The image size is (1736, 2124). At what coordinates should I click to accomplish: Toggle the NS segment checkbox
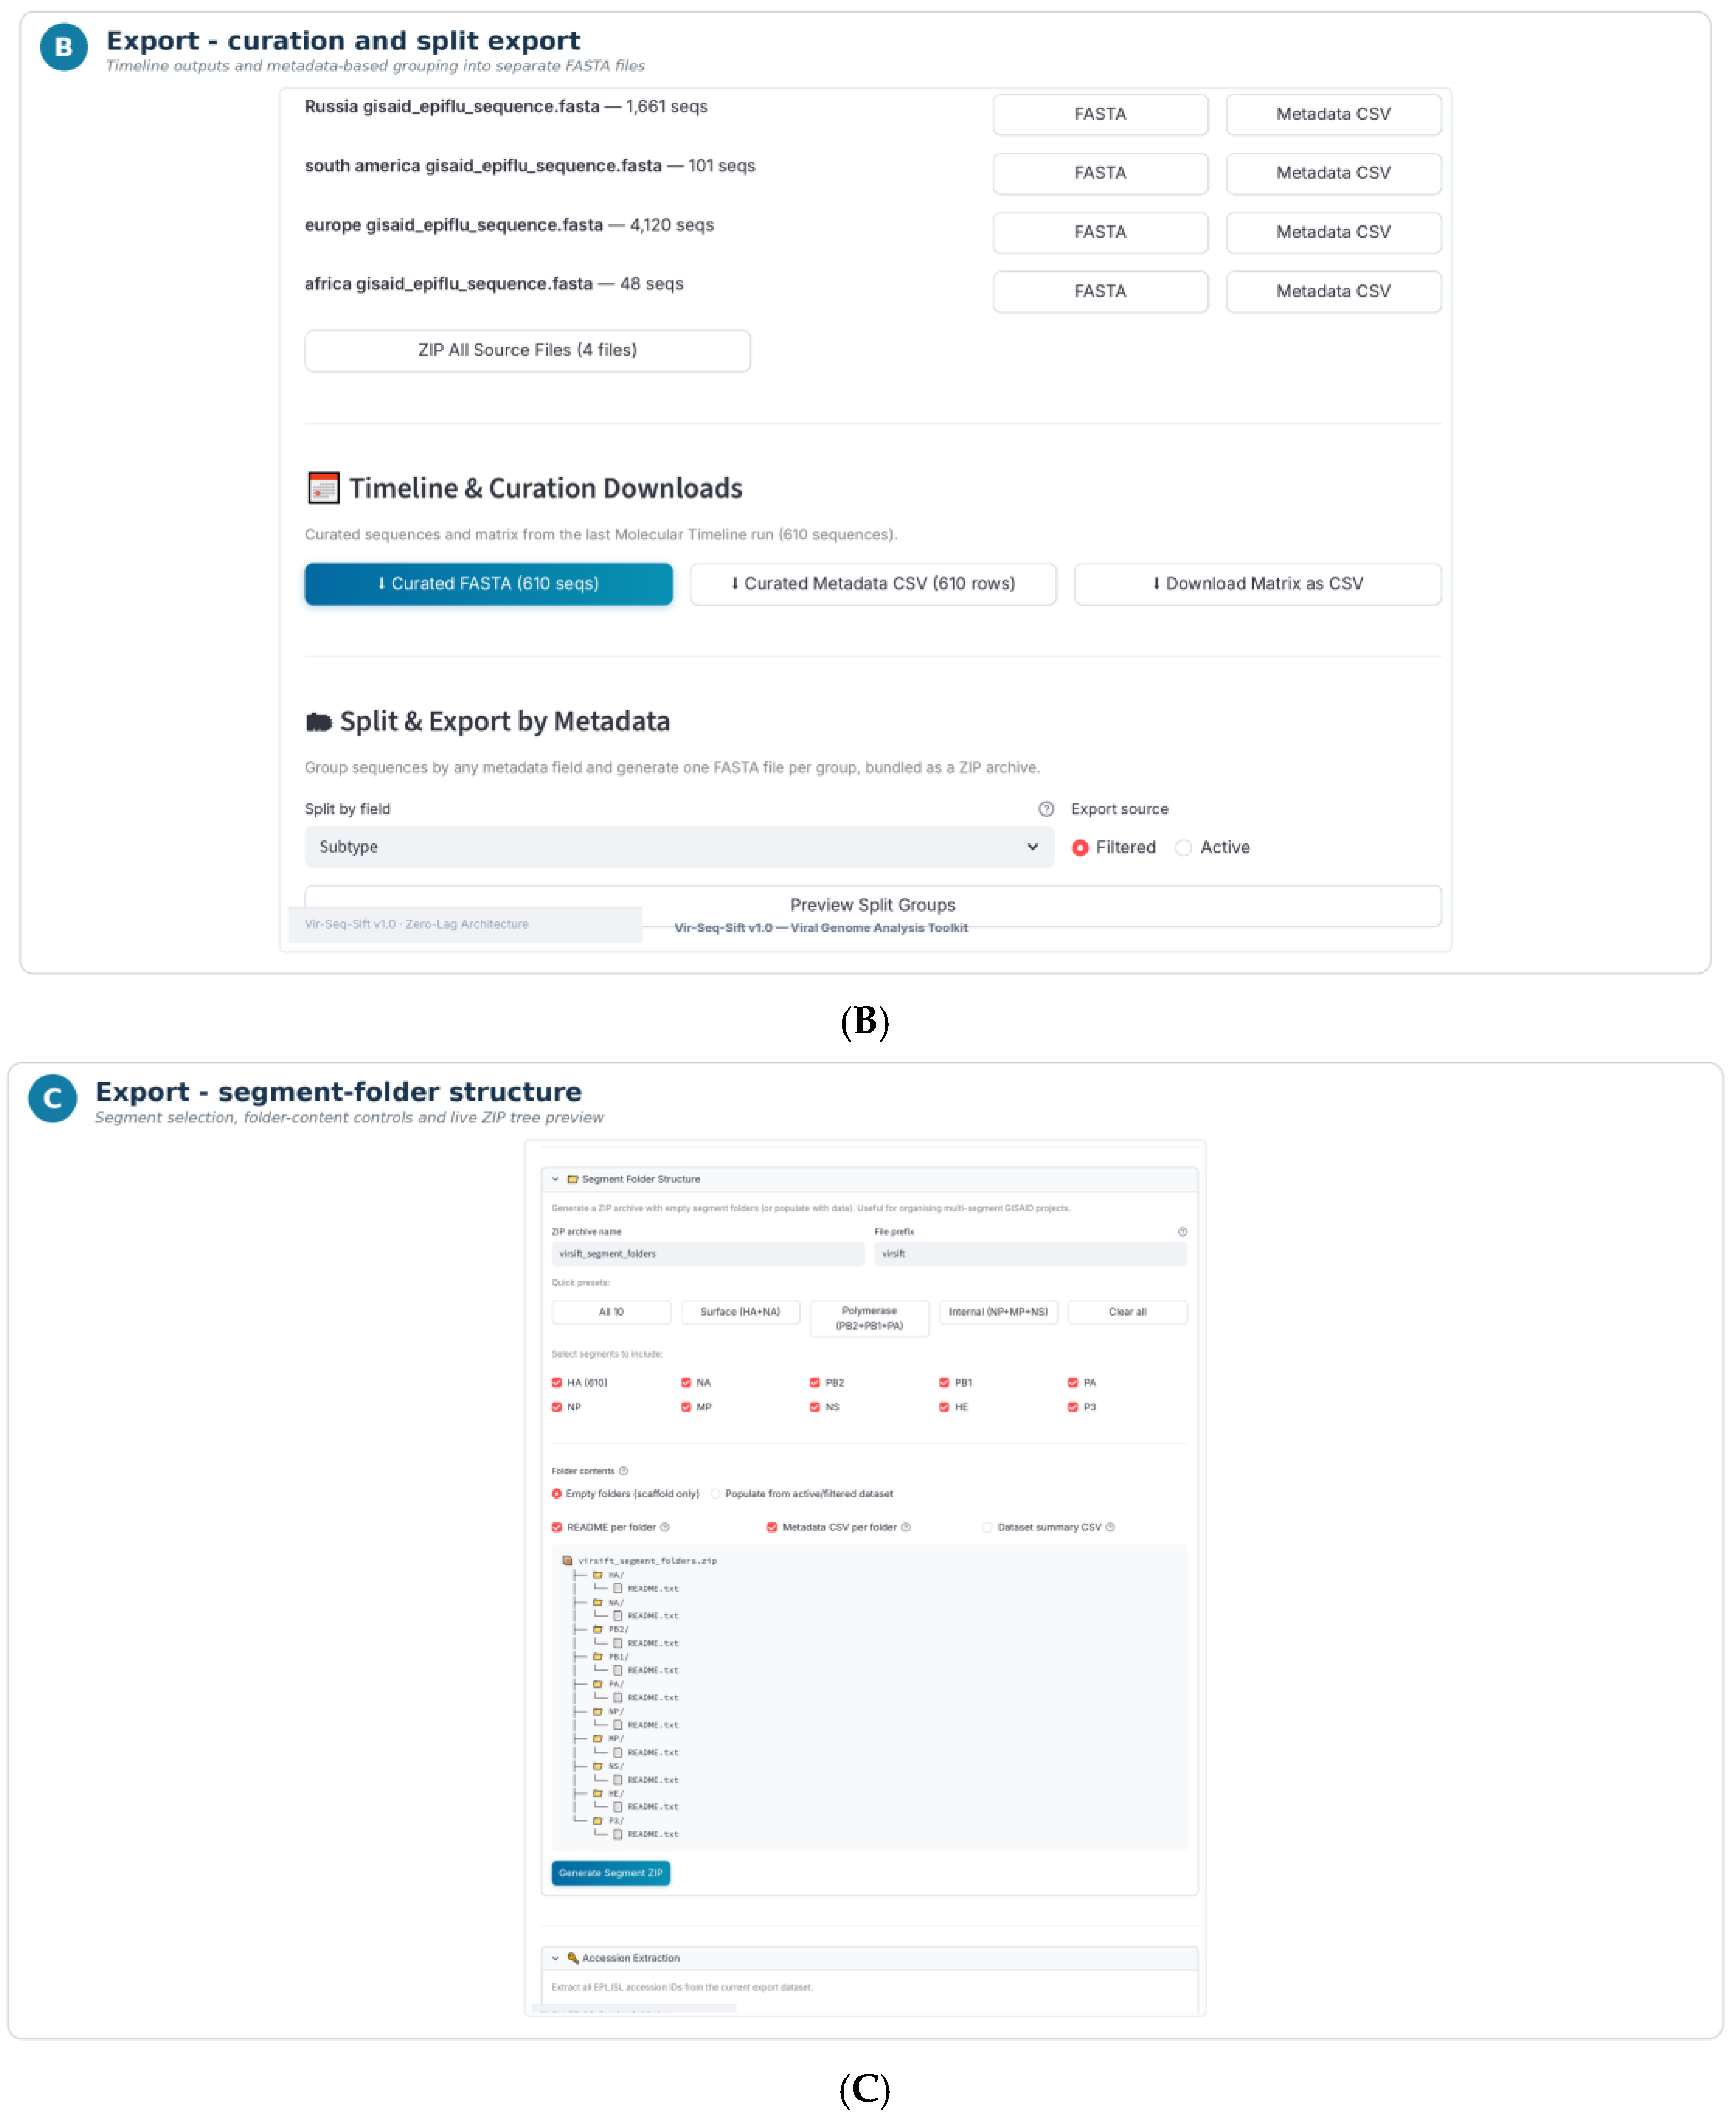tap(815, 1407)
